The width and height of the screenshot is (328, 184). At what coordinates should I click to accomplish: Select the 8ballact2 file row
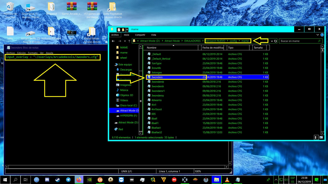click(x=207, y=132)
